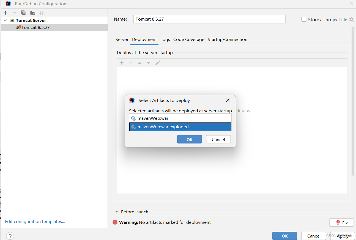The height and width of the screenshot is (240, 356).
Task: Enable Store as project file checkbox
Action: click(304, 19)
